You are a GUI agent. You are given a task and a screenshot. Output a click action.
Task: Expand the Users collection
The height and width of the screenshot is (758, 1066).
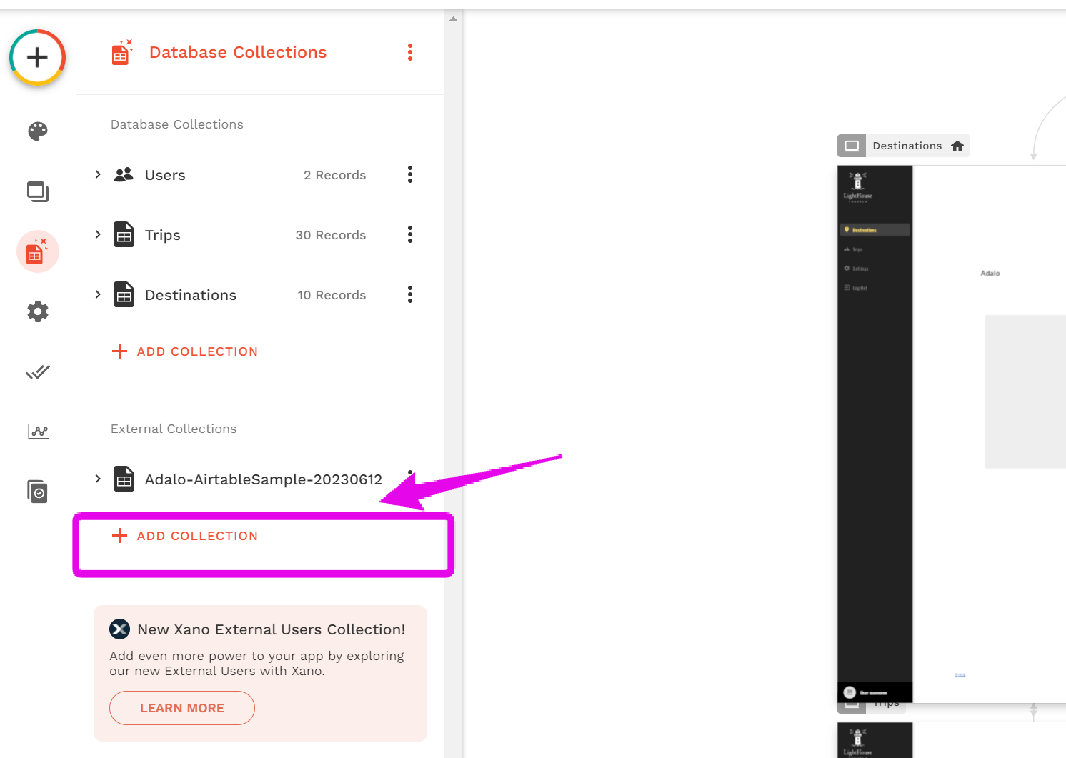tap(98, 174)
